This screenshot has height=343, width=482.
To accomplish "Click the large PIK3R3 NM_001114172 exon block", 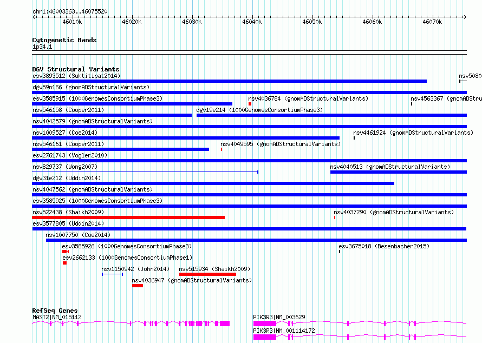I will pos(265,337).
